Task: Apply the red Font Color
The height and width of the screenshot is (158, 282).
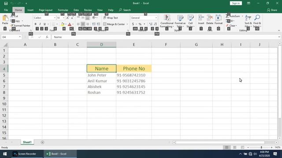Action: point(70,24)
